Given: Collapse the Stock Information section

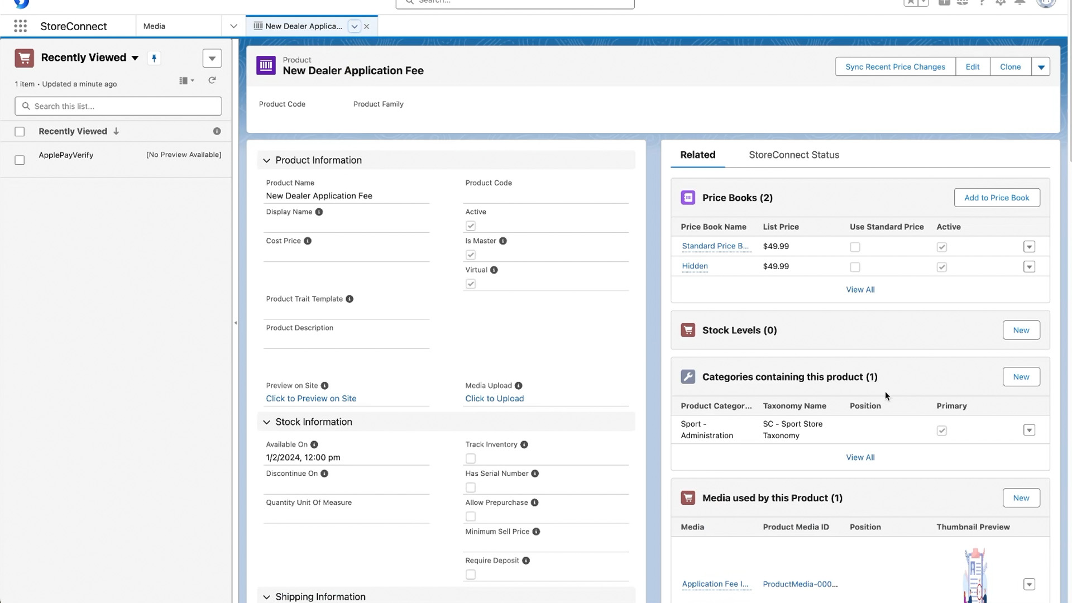Looking at the screenshot, I should (x=266, y=423).
